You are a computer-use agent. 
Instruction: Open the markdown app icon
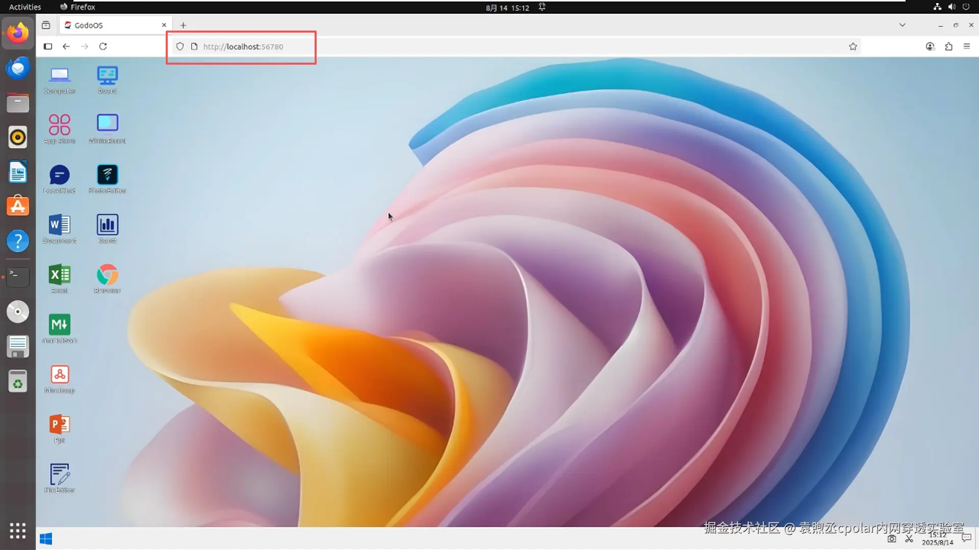coord(60,329)
